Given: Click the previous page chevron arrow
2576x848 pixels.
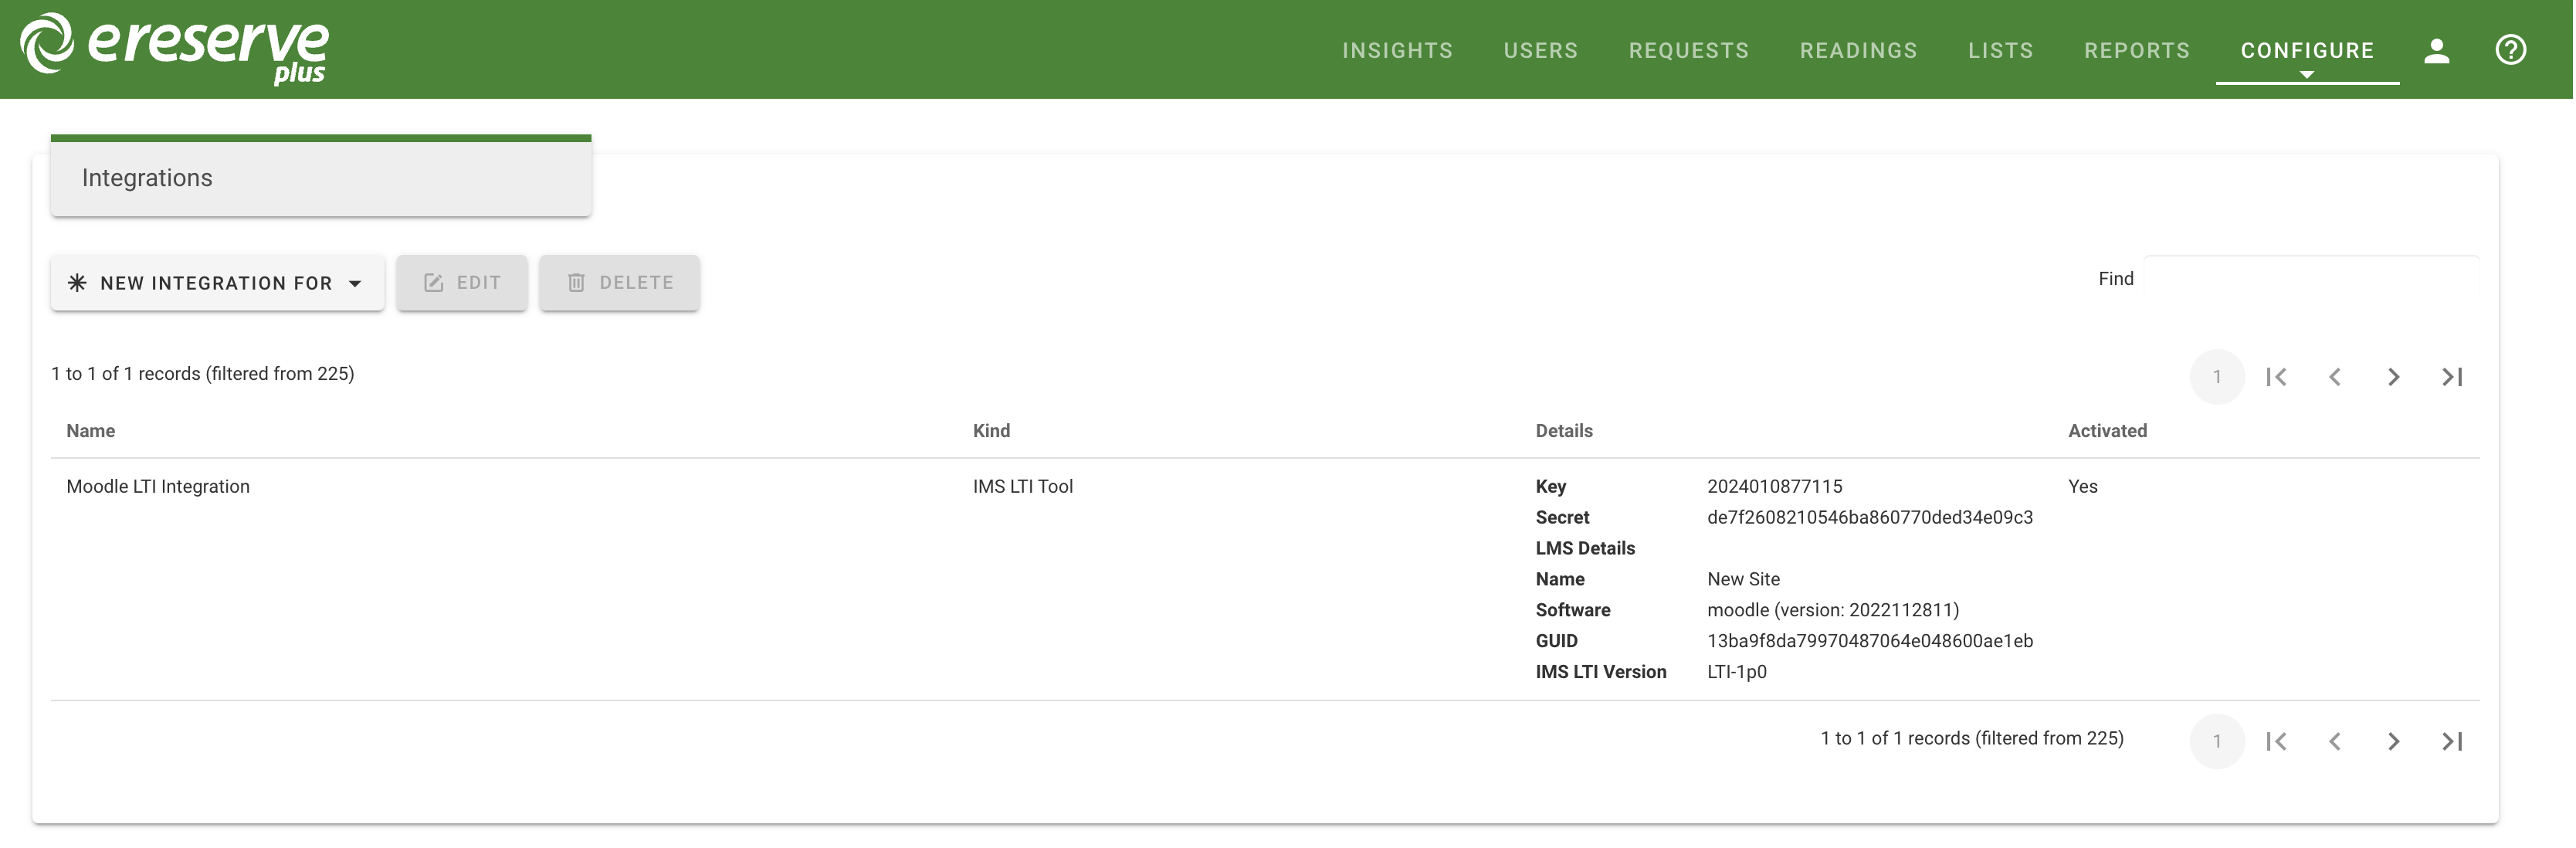Looking at the screenshot, I should tap(2334, 375).
